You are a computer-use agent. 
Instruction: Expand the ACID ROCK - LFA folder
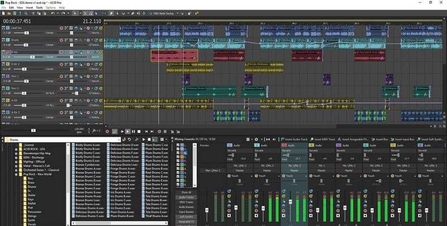(16, 149)
